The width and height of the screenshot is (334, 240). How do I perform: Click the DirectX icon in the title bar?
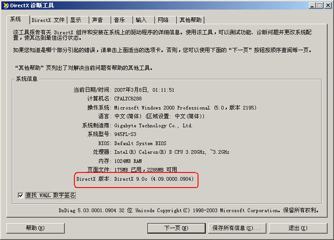coord(6,5)
